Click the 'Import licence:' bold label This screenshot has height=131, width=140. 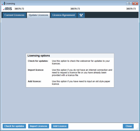(x=36, y=70)
